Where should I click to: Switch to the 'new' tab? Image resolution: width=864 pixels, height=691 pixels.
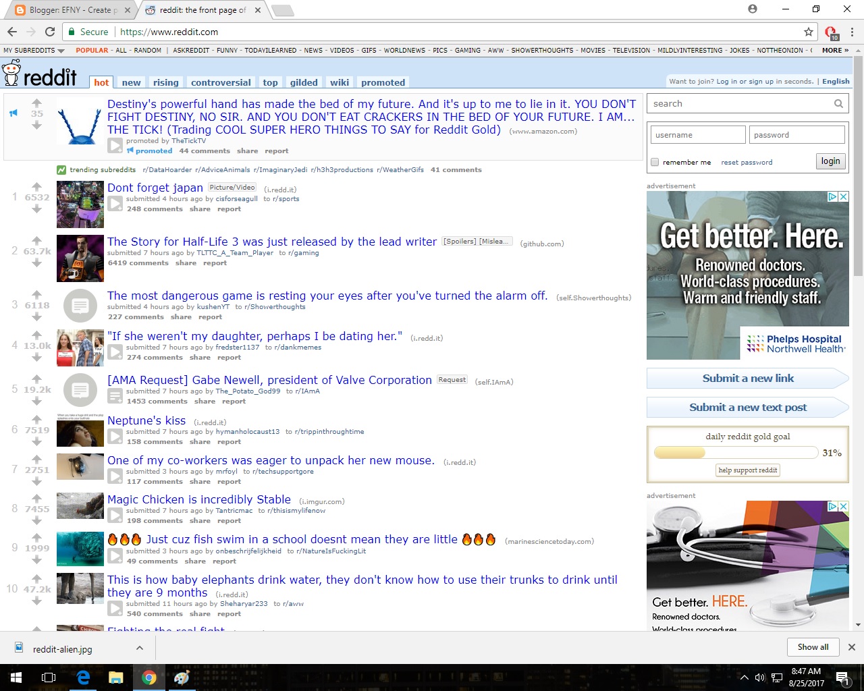[131, 82]
